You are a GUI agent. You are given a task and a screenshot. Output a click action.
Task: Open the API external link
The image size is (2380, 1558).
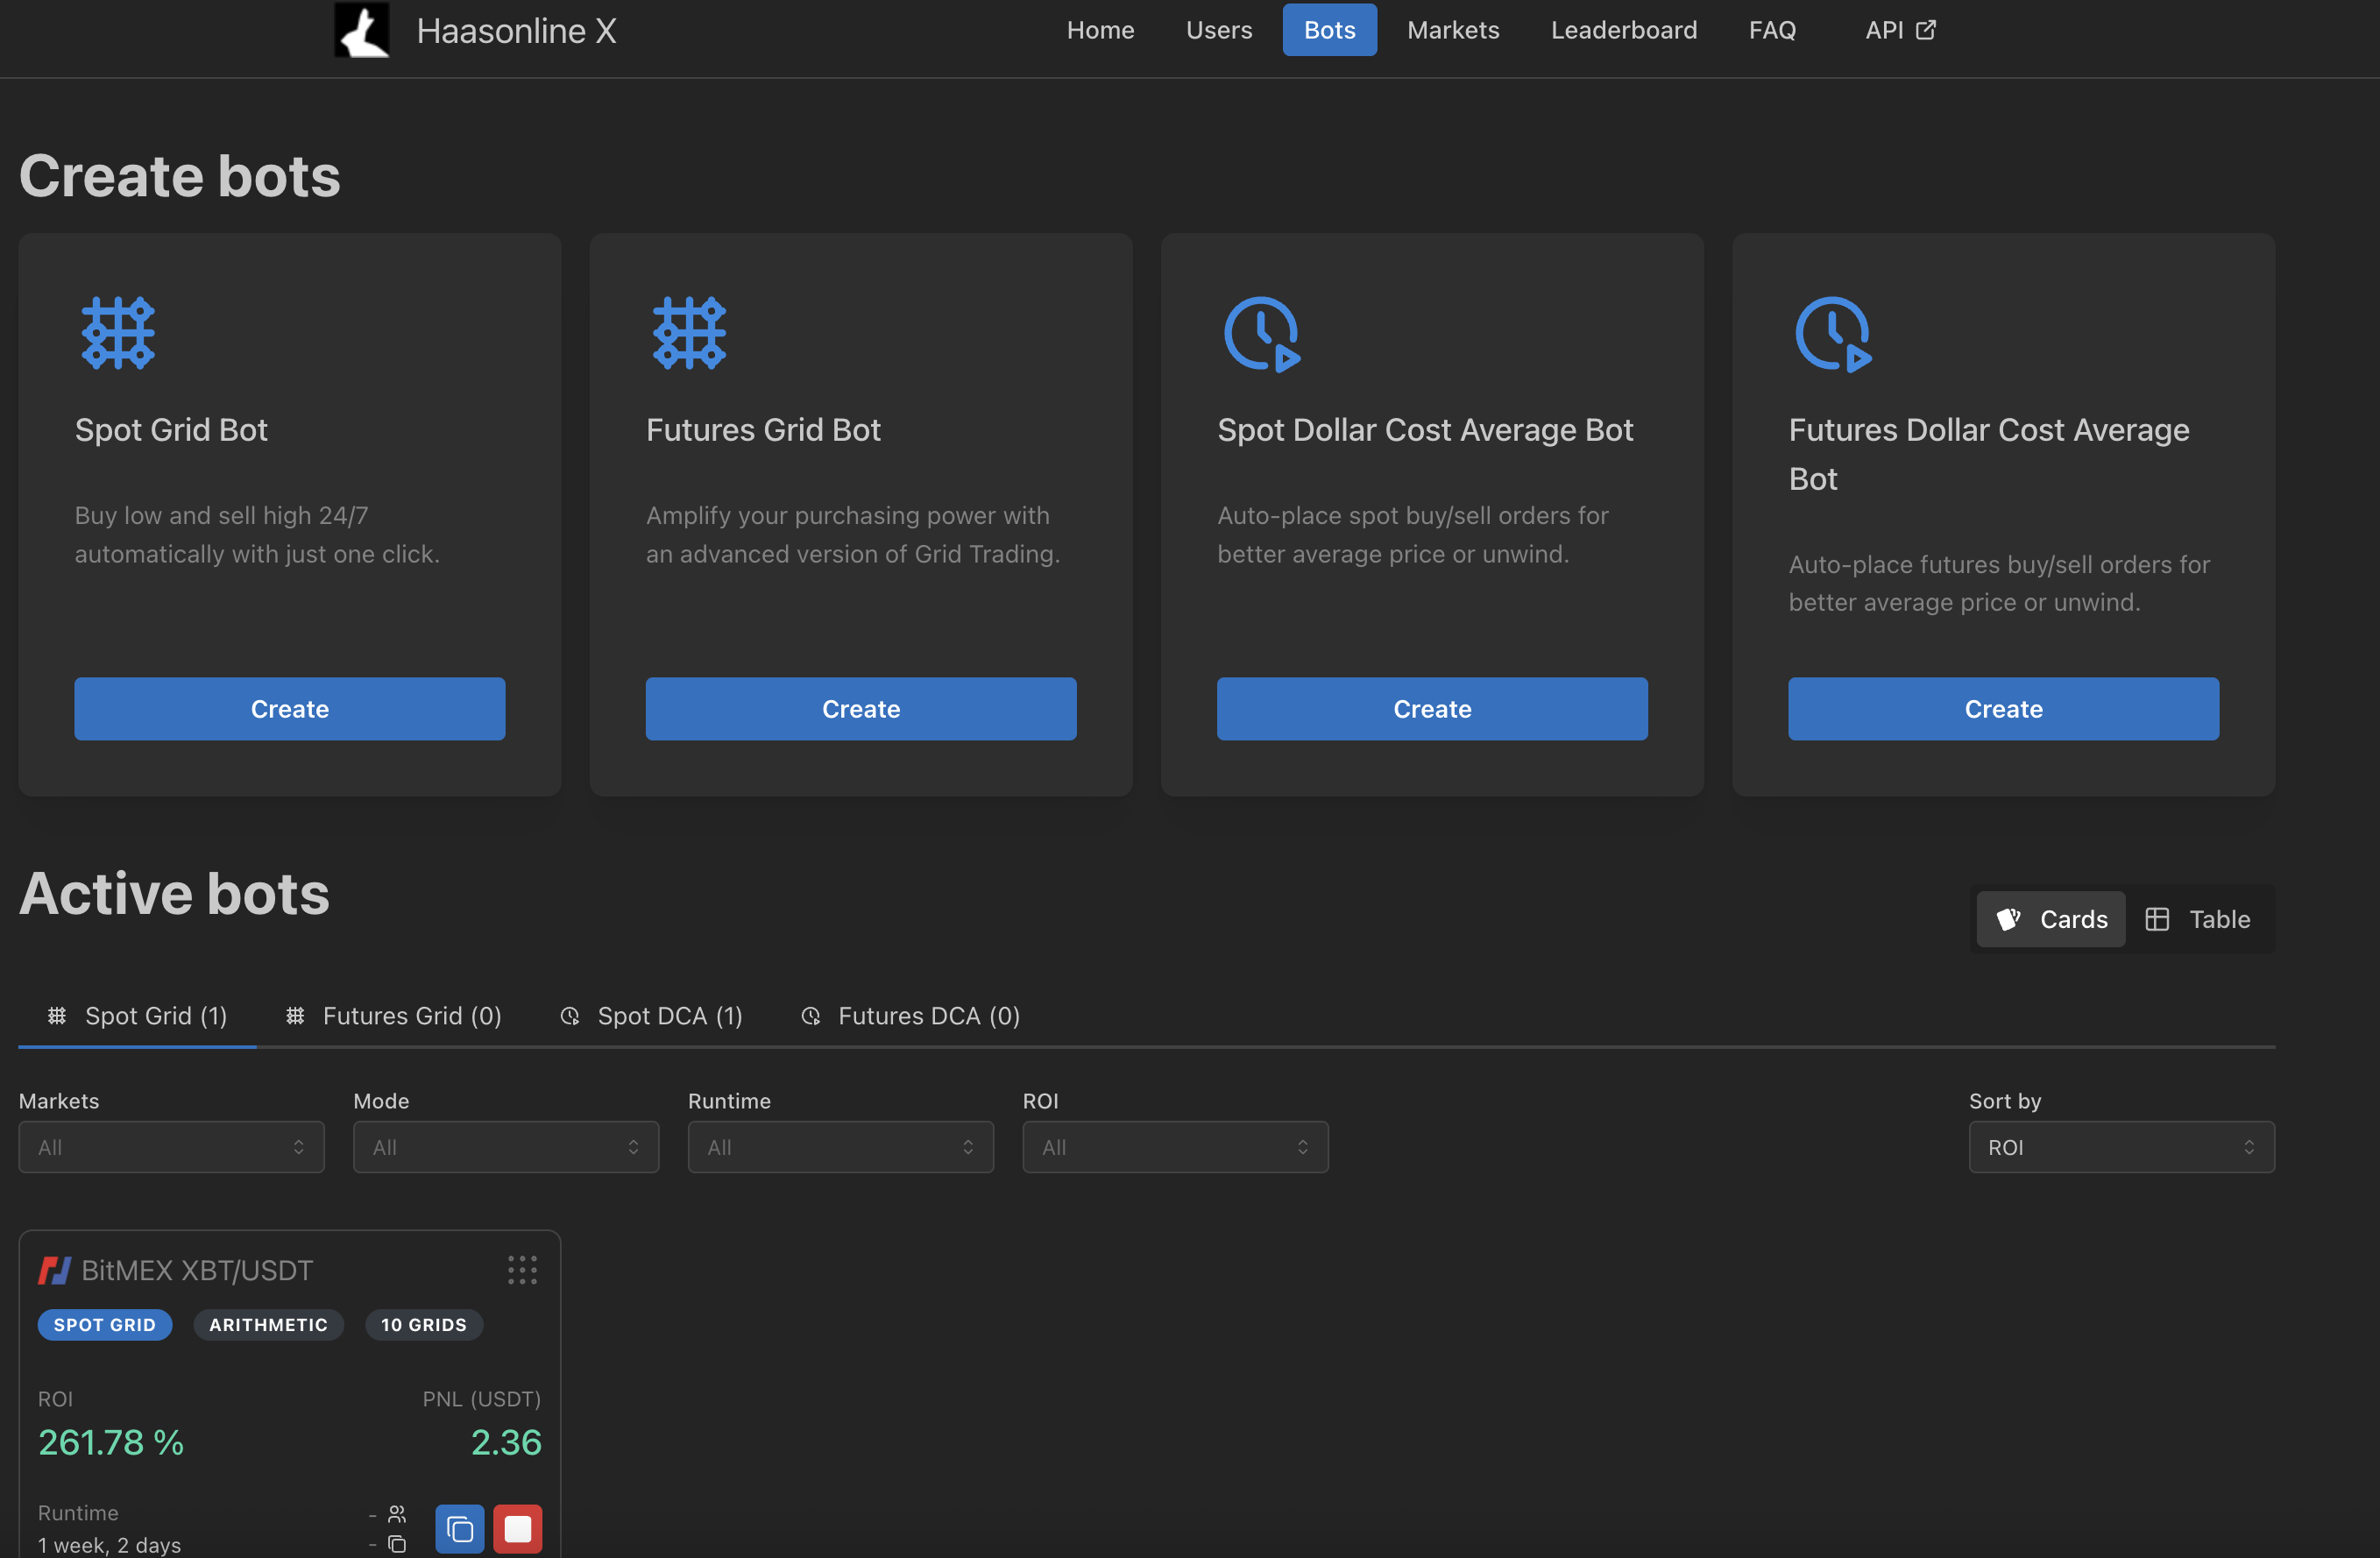[x=1898, y=30]
